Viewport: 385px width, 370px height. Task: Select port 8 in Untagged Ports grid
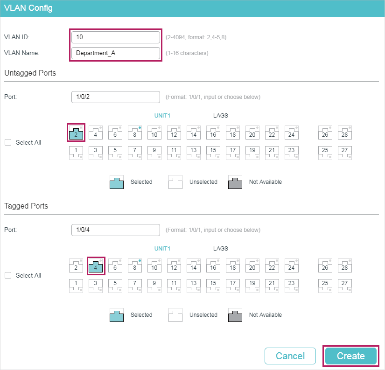click(x=135, y=133)
